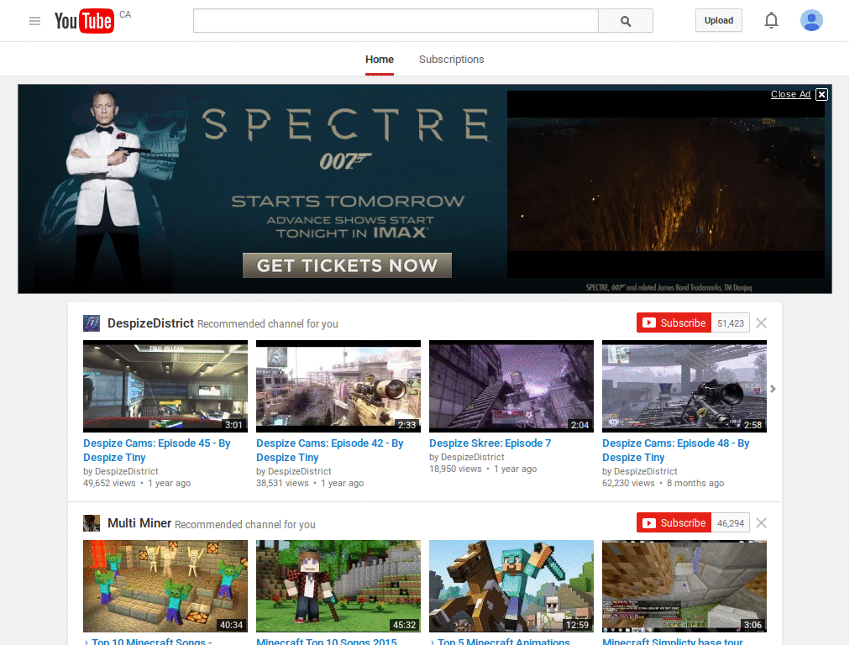Open Despize Cams Episode 48 thumbnail

[684, 386]
